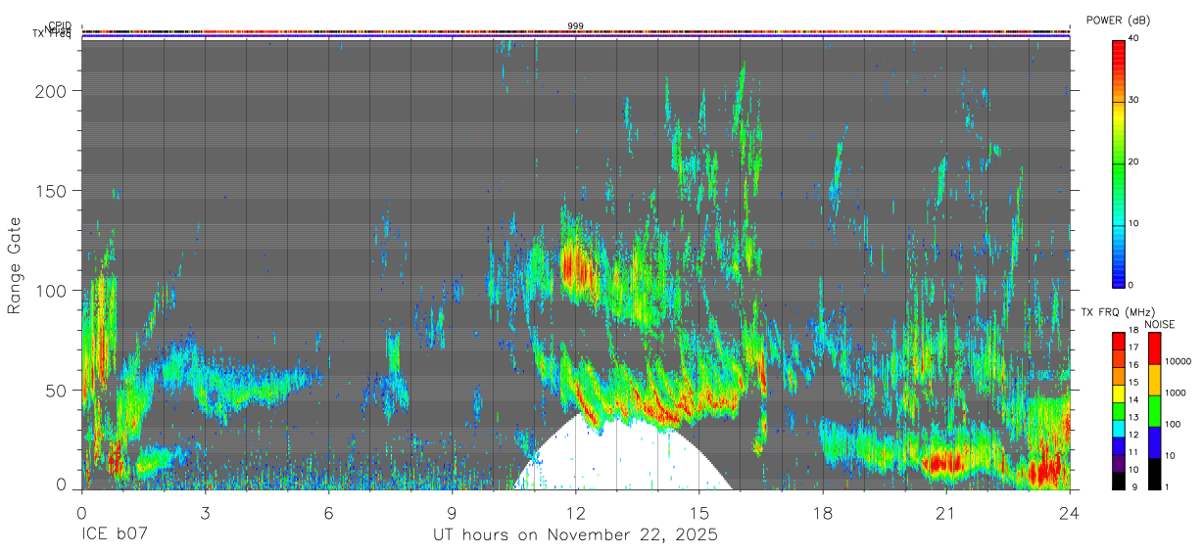Viewport: 1203px width, 555px height.
Task: Pick the yellow segment of the TX FRQ scale
Action: (1119, 393)
